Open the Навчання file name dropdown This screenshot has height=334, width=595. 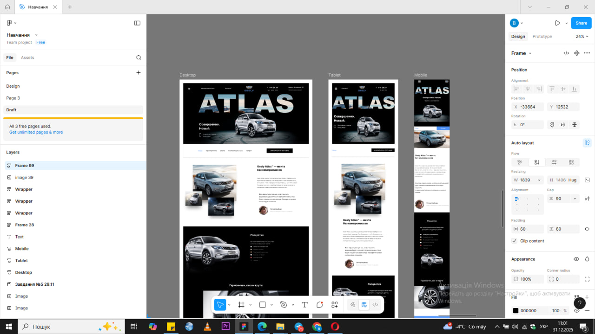click(x=36, y=35)
